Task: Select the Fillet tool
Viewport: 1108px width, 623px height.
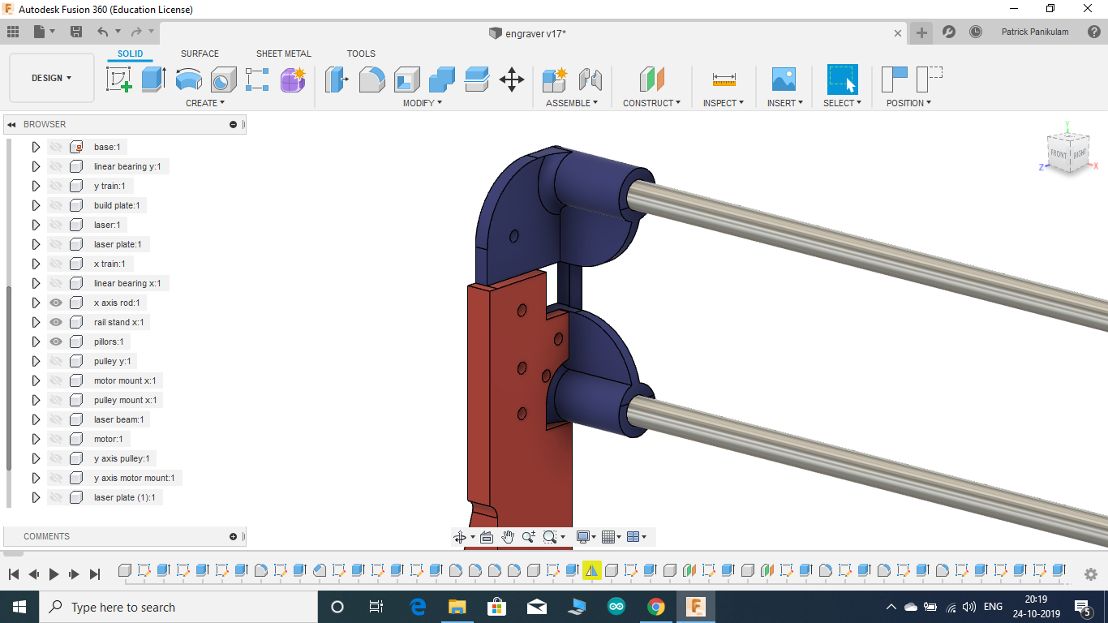Action: [371, 79]
